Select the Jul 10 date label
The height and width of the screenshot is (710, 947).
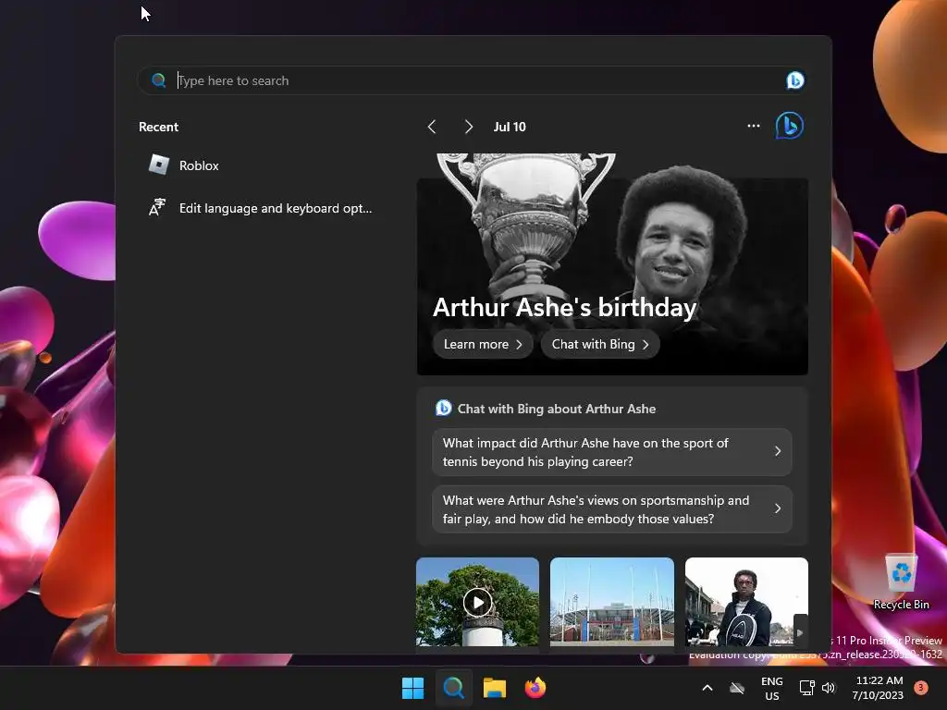point(510,127)
